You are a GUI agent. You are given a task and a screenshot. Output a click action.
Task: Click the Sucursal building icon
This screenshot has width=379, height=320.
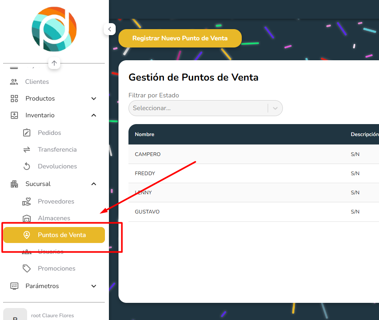pyautogui.click(x=14, y=184)
